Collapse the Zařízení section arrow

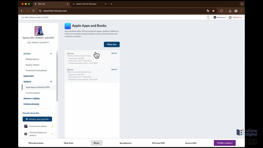coord(51,54)
